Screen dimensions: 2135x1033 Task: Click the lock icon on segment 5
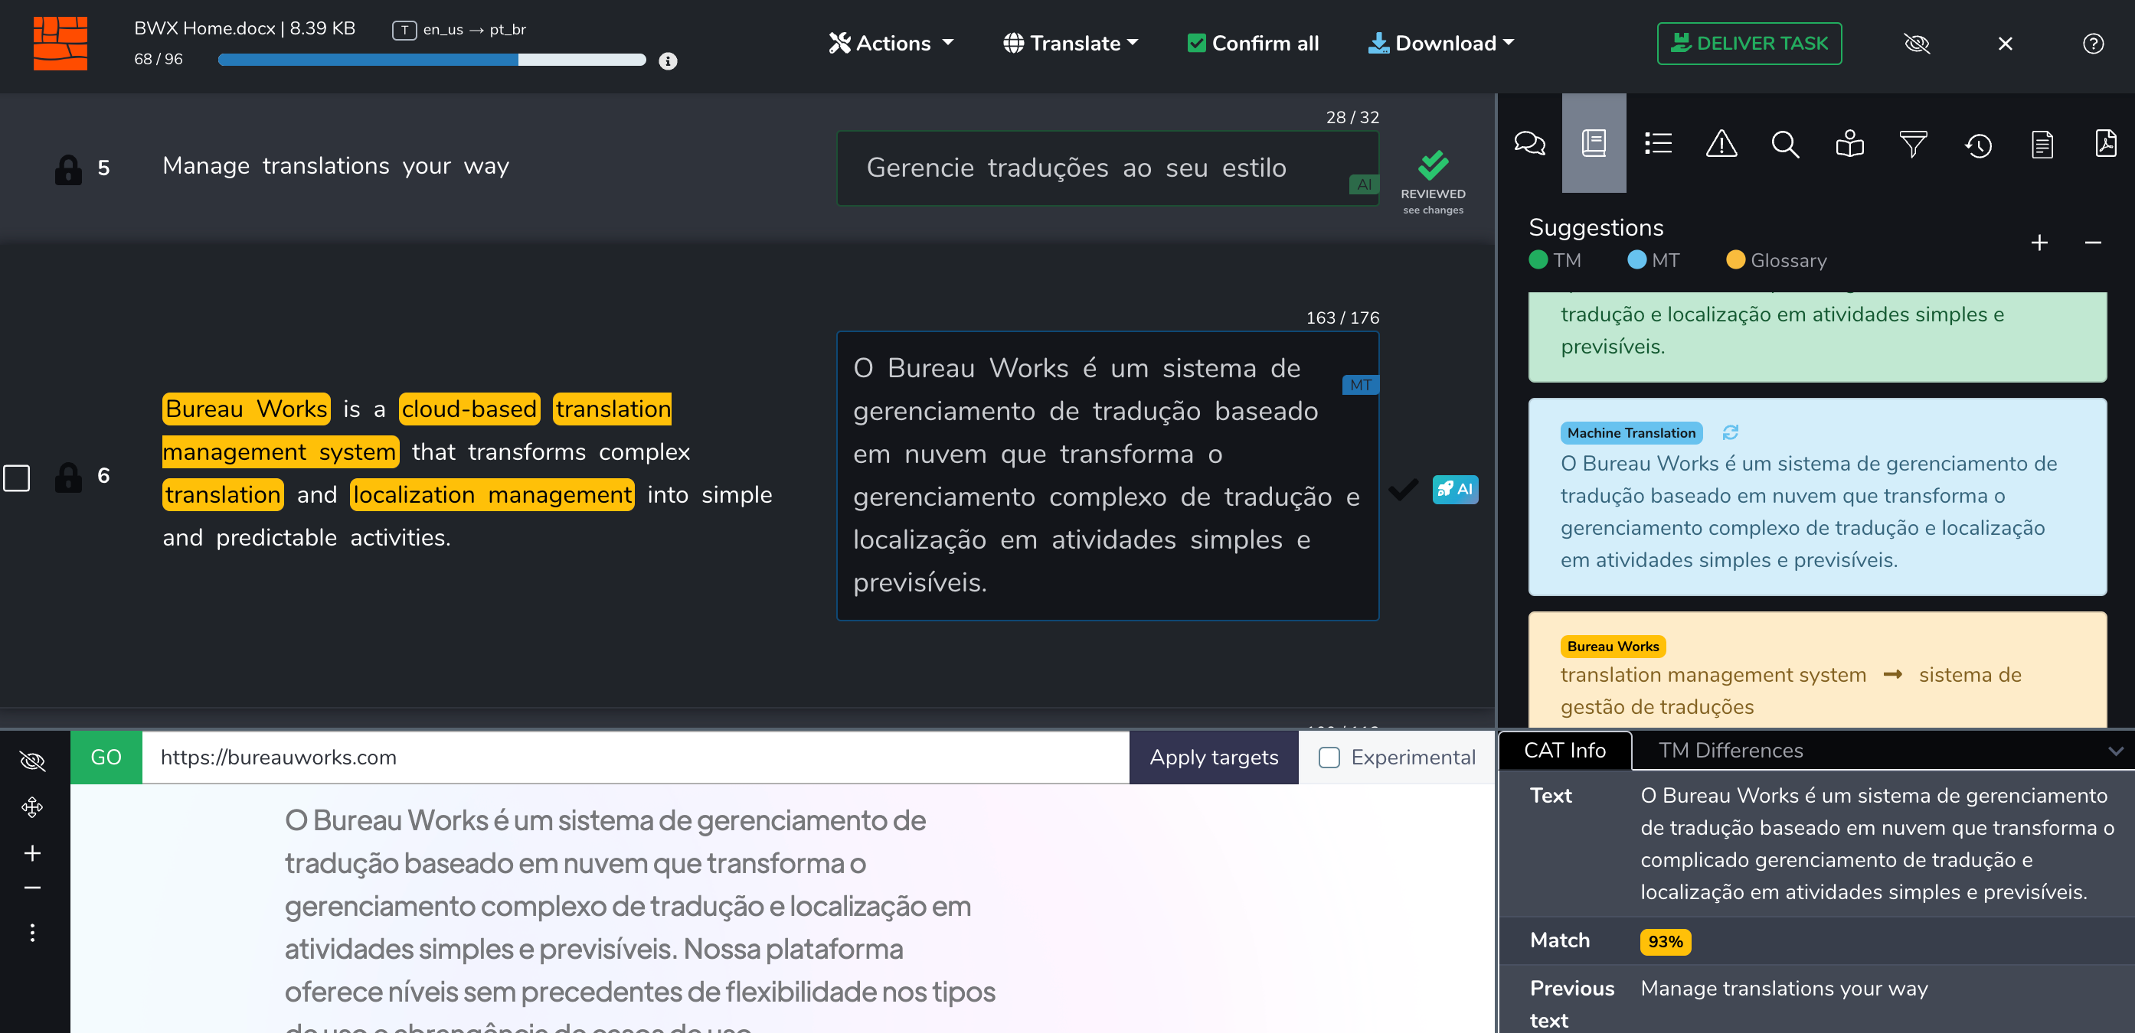click(x=68, y=168)
